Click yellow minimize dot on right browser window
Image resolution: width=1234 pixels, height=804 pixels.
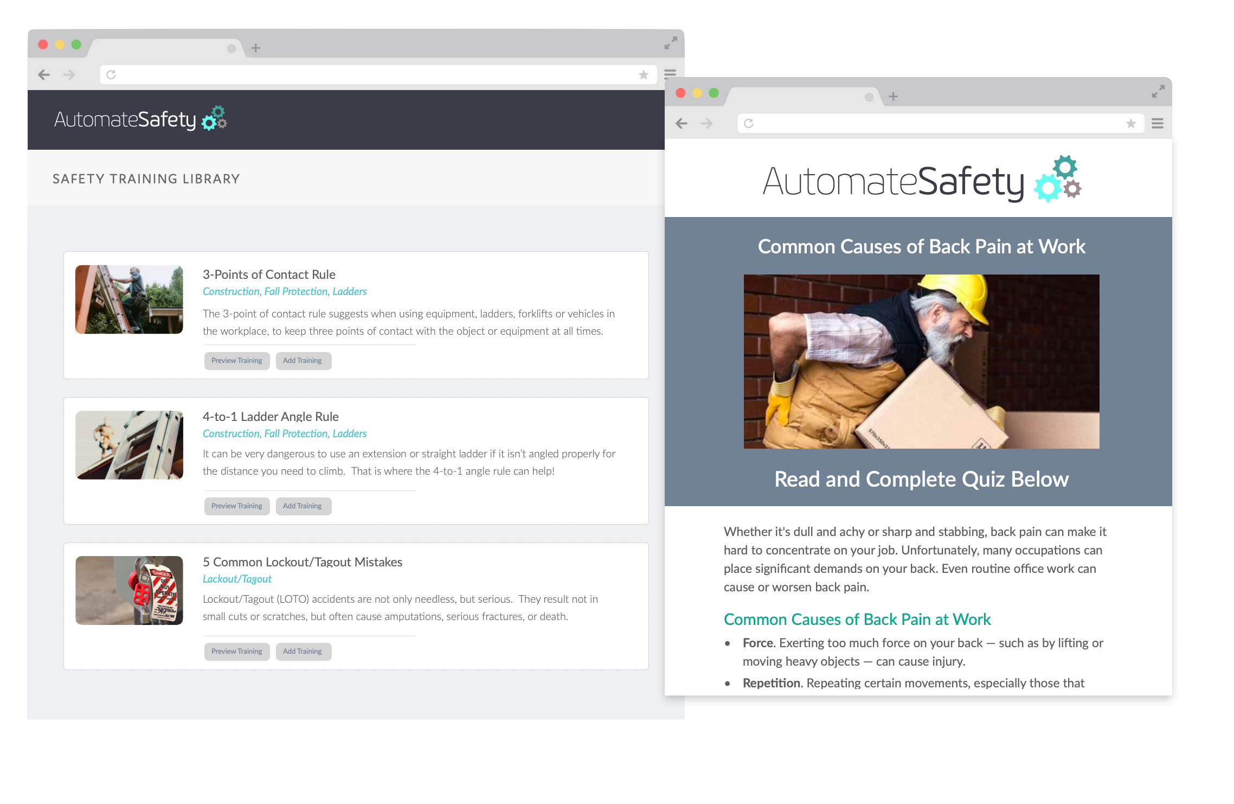[x=697, y=93]
